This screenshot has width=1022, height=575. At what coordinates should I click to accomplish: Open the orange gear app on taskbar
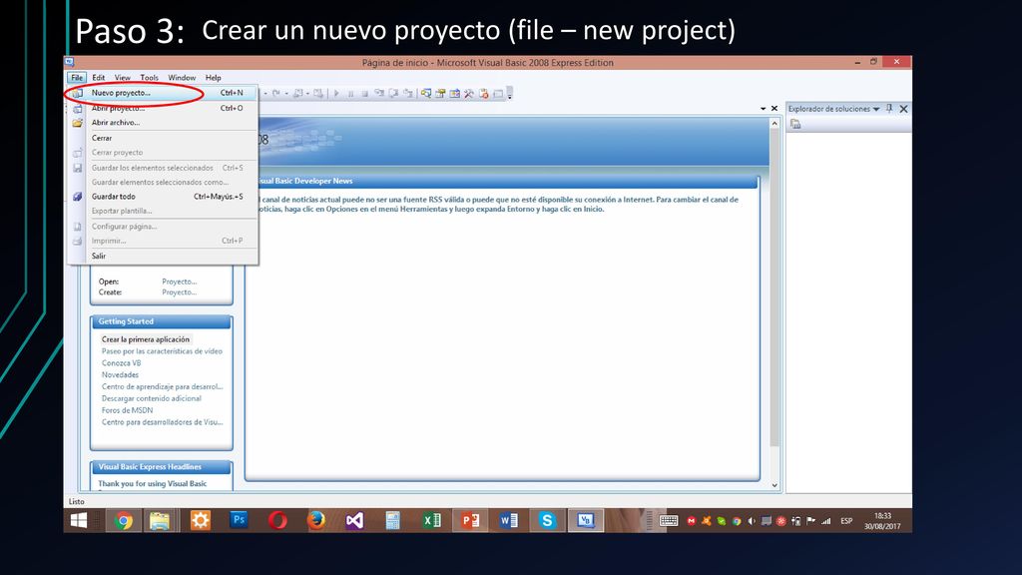[200, 520]
